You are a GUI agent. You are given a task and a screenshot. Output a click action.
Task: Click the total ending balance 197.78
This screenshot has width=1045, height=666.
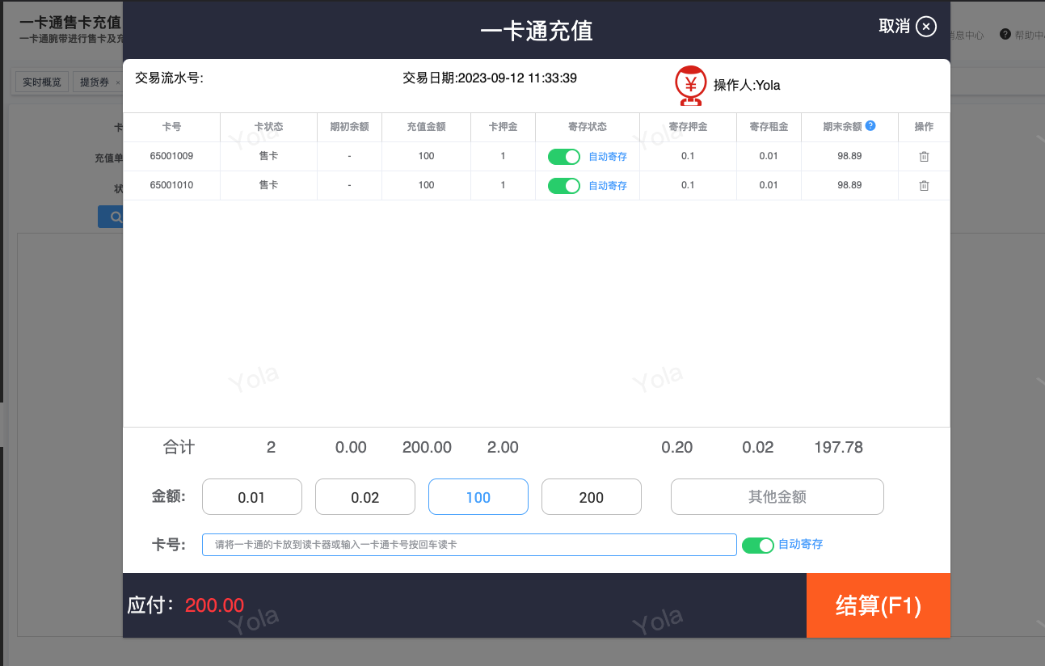tap(839, 447)
